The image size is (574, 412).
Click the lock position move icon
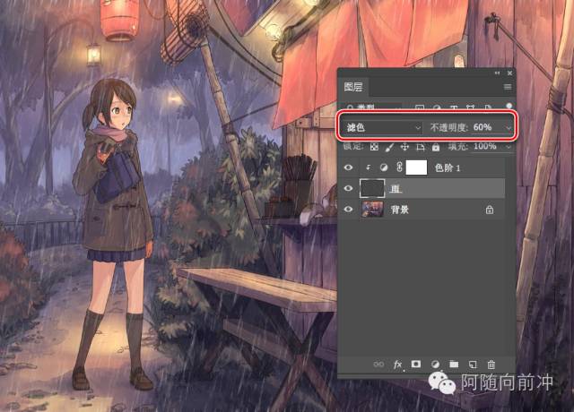pyautogui.click(x=404, y=146)
